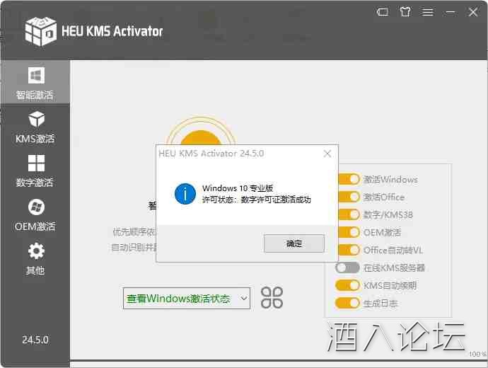Close the HEU KMS Activator 24.5.0 dialog
The height and width of the screenshot is (368, 488).
click(327, 154)
